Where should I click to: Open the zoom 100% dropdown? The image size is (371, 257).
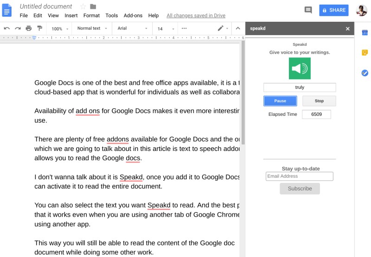[x=60, y=29]
